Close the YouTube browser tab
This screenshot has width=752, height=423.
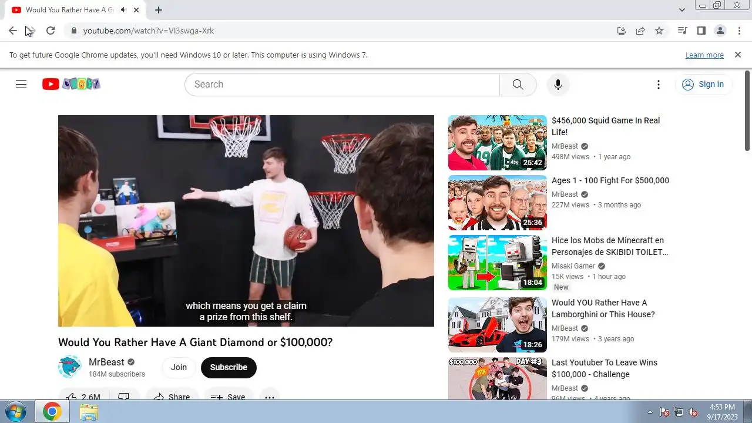tap(137, 10)
